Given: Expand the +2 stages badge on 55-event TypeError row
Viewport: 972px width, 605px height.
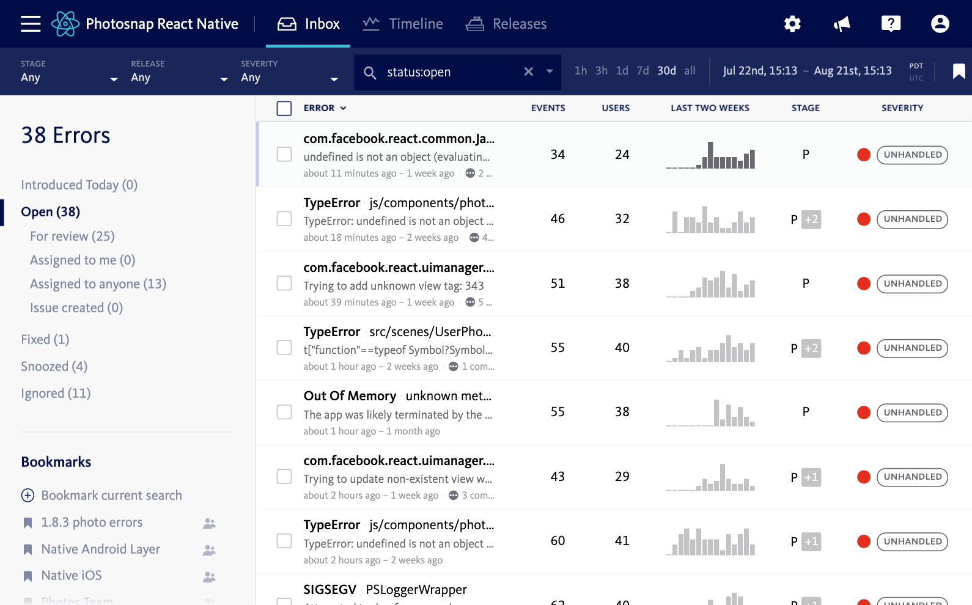Looking at the screenshot, I should (811, 348).
